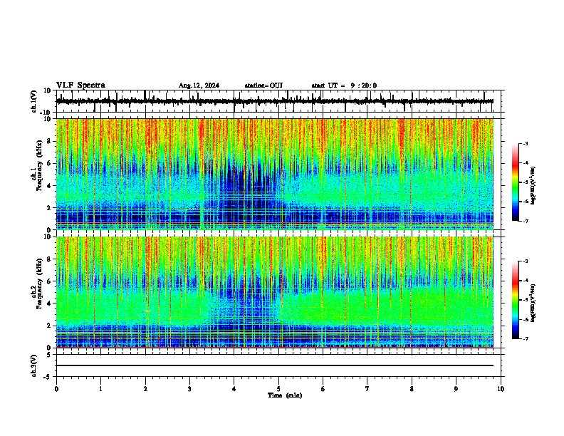Click the "ch.3(V)" axis label

click(x=34, y=365)
